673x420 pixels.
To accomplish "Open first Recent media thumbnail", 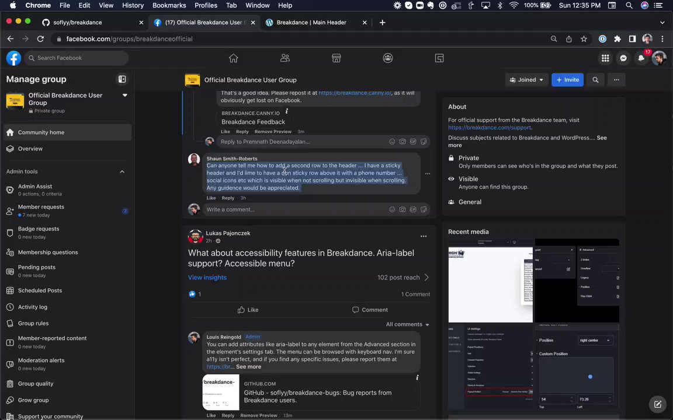I will (491, 281).
